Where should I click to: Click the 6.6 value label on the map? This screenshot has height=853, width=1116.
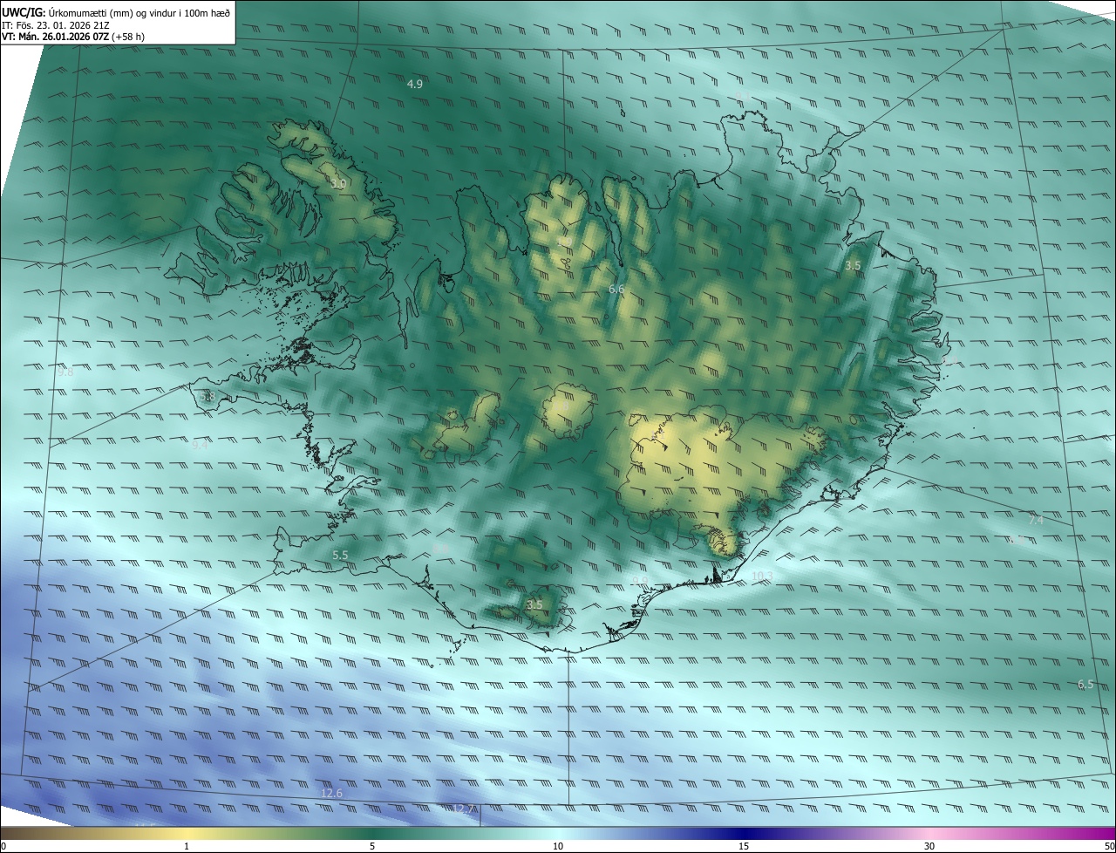616,289
